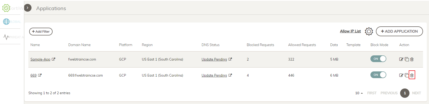Turn off Block Mode for 669

[378, 75]
